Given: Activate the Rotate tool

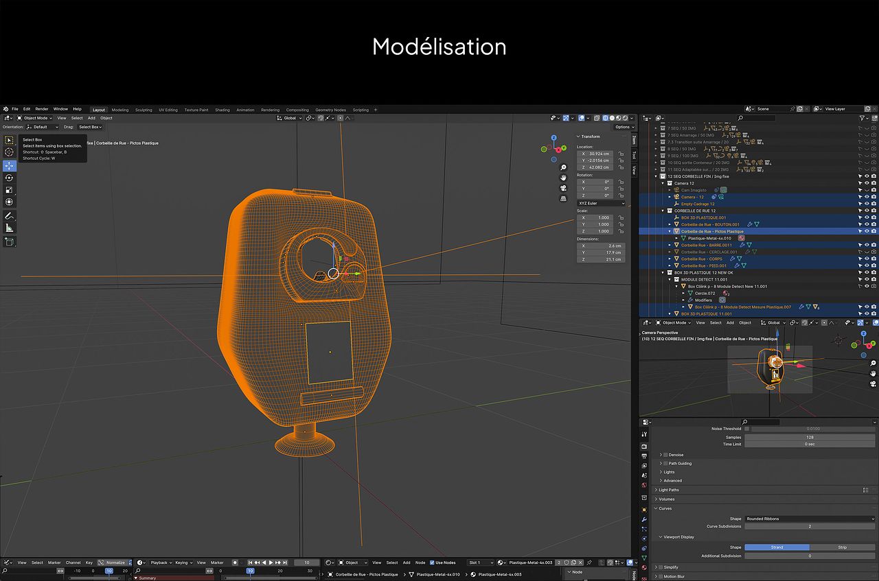Looking at the screenshot, I should 10,178.
